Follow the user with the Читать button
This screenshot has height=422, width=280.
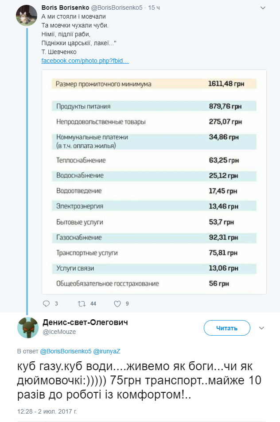[227, 328]
